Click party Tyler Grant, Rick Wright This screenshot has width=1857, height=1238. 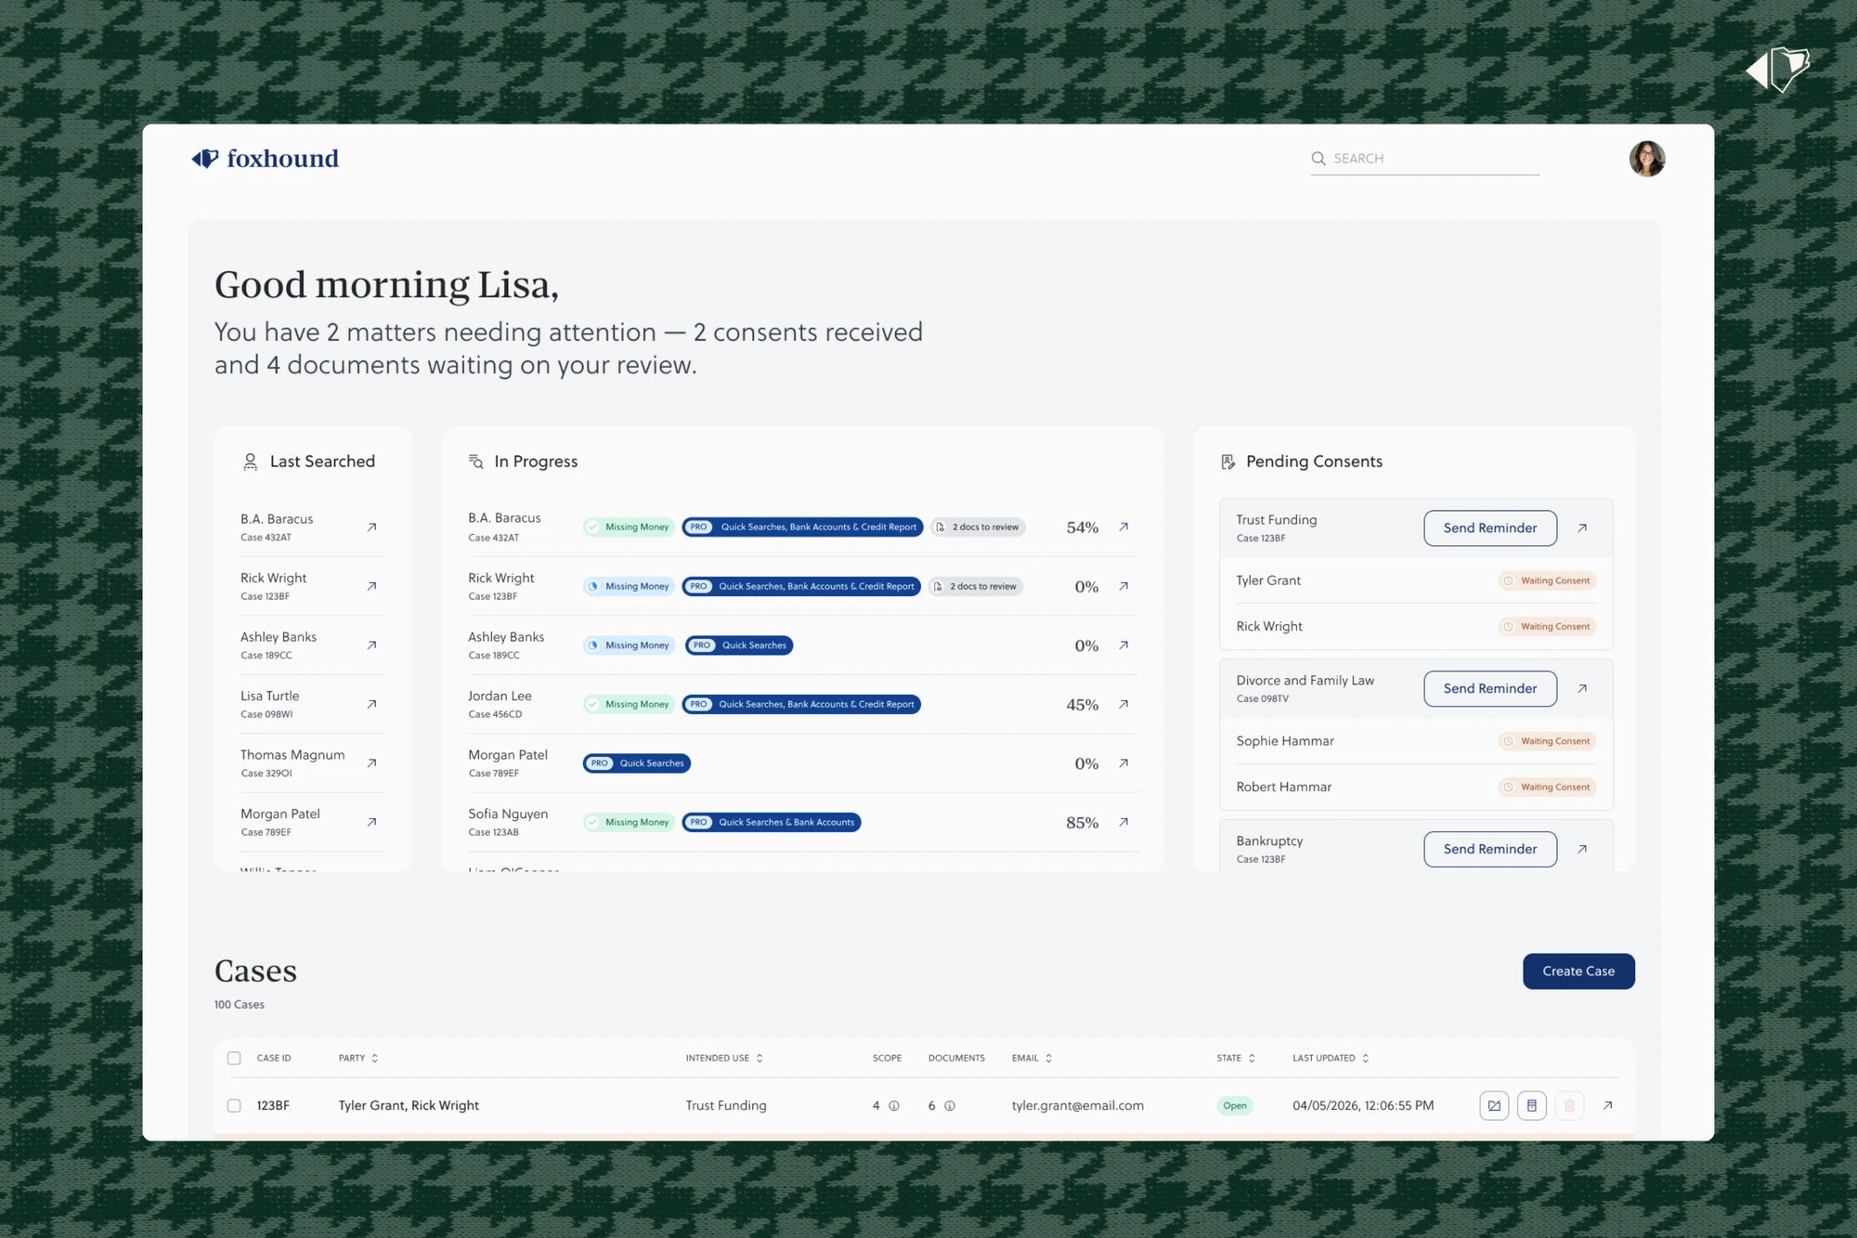[x=409, y=1105]
